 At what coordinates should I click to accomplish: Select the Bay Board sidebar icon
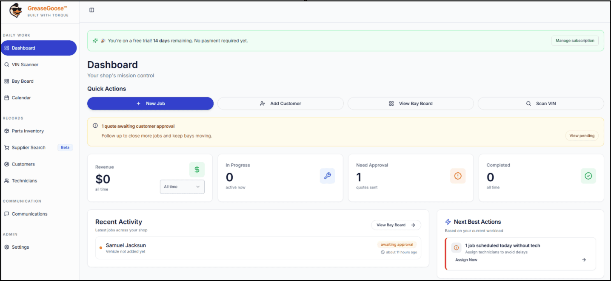click(6, 81)
